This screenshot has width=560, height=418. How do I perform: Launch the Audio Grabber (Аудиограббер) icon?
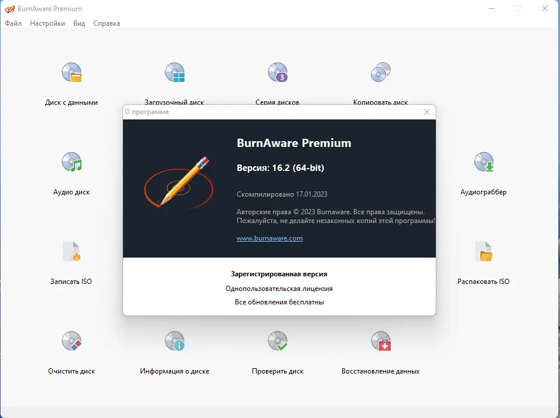tap(484, 162)
